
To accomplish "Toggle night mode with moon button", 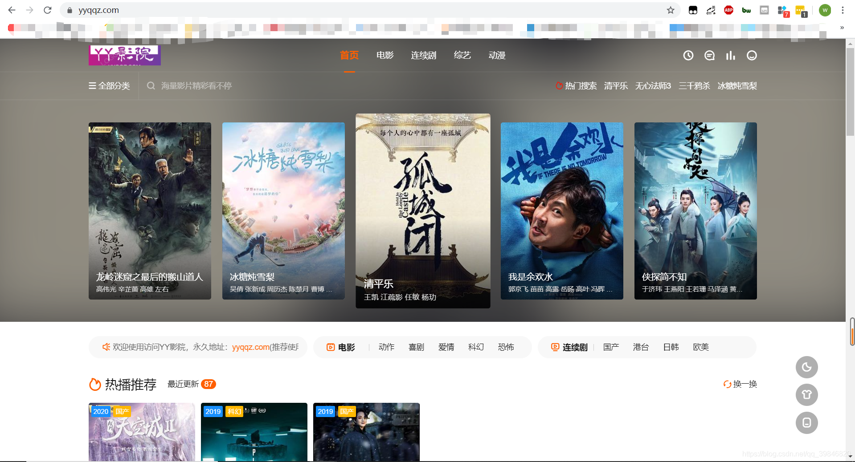I will 806,367.
